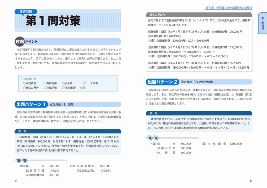Viewport: 267px width, 188px height.
Task: Select '○株式の発行' in the topics box
Action: tap(31, 88)
